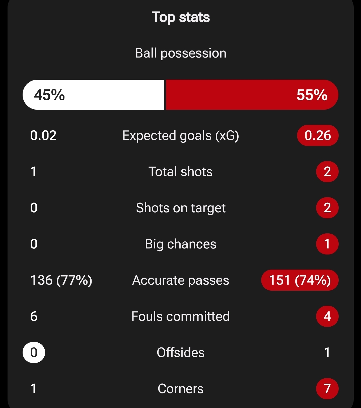Screen dimensions: 361x408
Task: Tap the red 151 (74%) passes badge
Action: click(x=300, y=280)
